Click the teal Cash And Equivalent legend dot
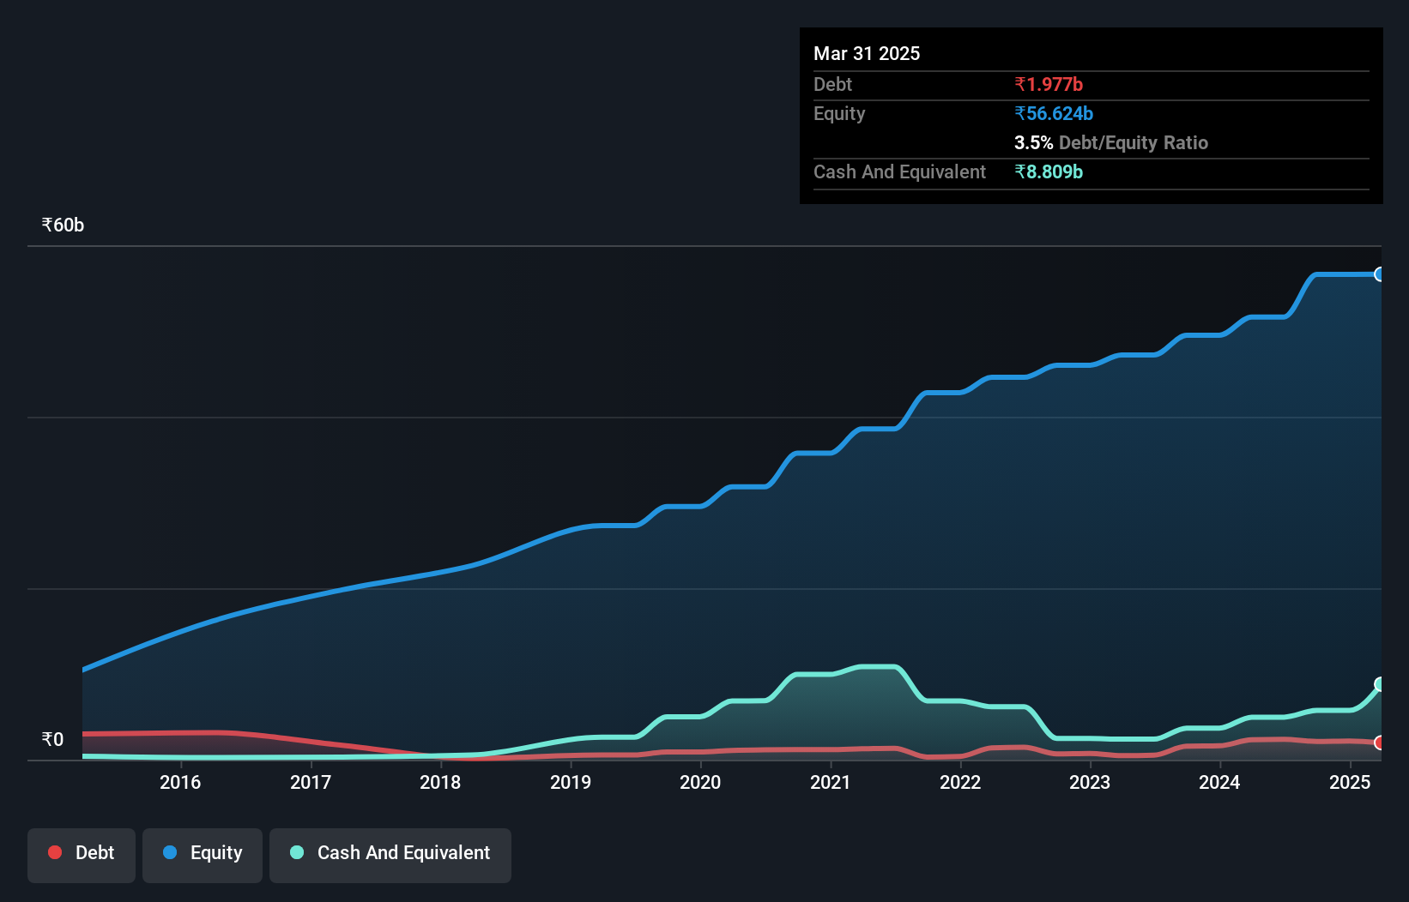This screenshot has width=1409, height=902. (x=296, y=852)
